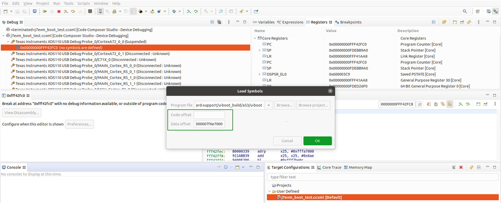Click the Search magnifier icon in toolbar
Viewport: 501px width, 203px height.
click(221, 11)
